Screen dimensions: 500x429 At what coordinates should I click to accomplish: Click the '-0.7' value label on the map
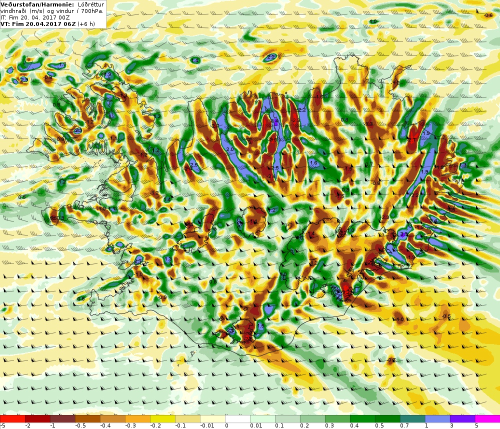pyautogui.click(x=391, y=360)
